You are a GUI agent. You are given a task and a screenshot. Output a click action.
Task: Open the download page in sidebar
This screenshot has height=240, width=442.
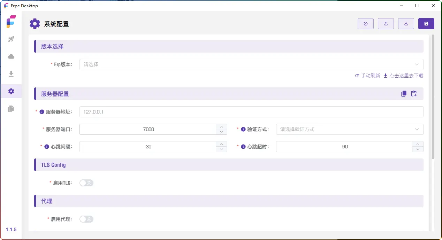point(11,74)
